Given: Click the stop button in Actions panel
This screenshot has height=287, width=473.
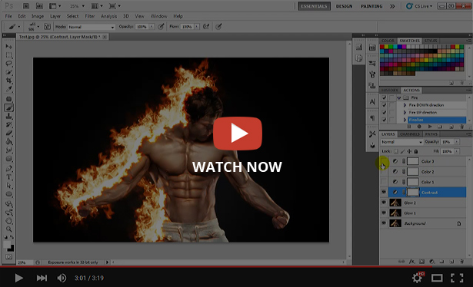Looking at the screenshot, I should [x=409, y=127].
